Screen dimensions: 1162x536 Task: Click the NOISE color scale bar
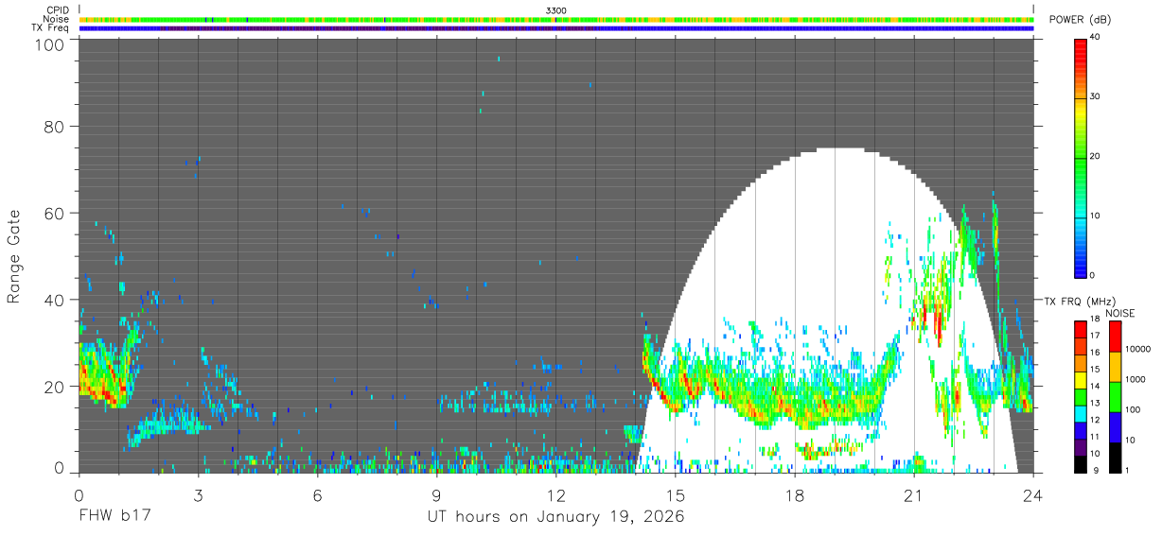pyautogui.click(x=1115, y=396)
